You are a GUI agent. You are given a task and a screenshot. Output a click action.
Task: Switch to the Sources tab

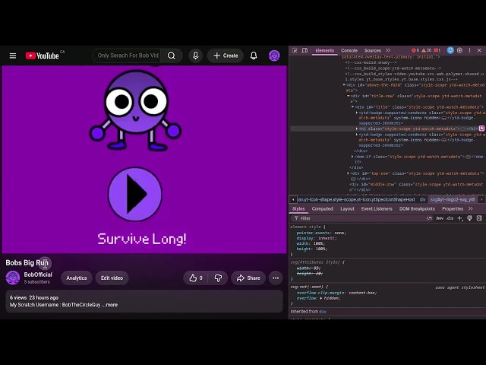(x=373, y=50)
